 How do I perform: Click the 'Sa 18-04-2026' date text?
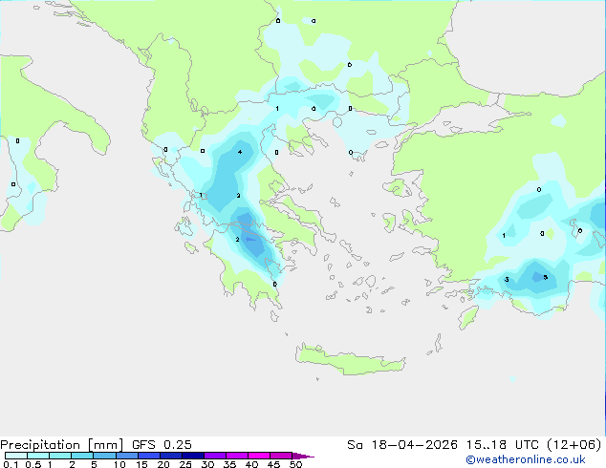pos(402,445)
